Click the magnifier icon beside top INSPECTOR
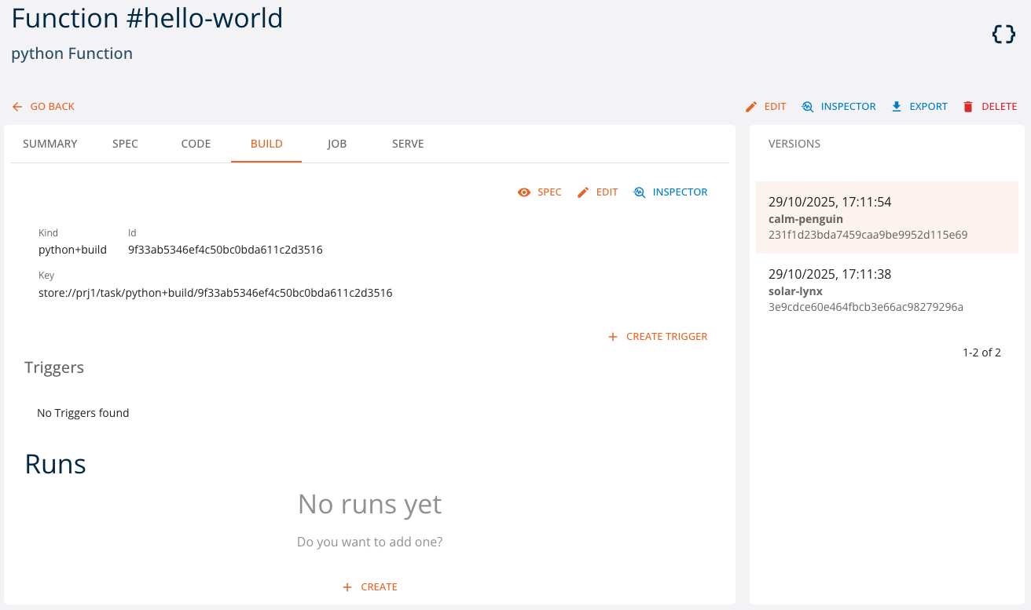Screen dimensions: 1031x610 tap(808, 106)
